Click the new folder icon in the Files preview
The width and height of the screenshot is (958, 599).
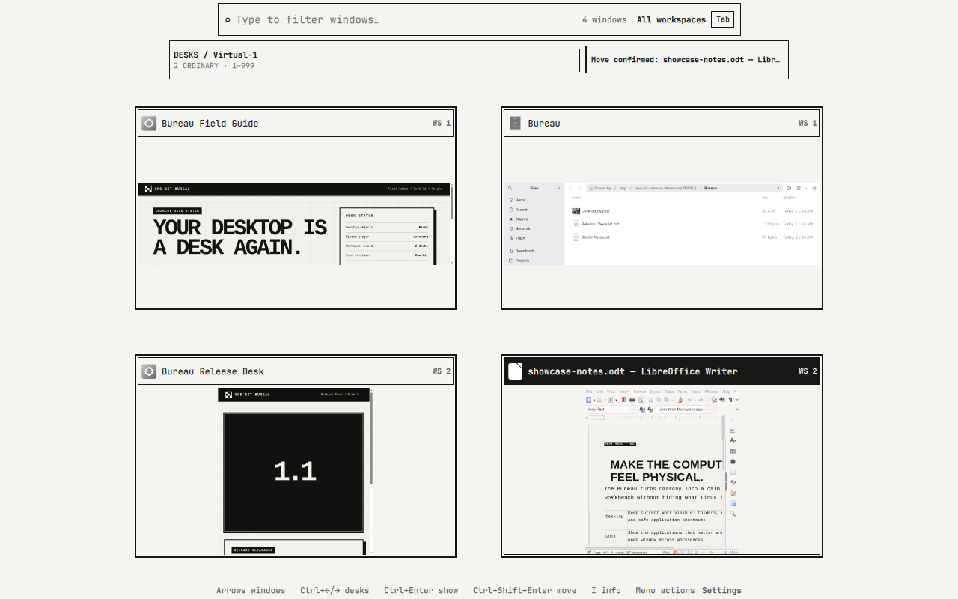789,188
